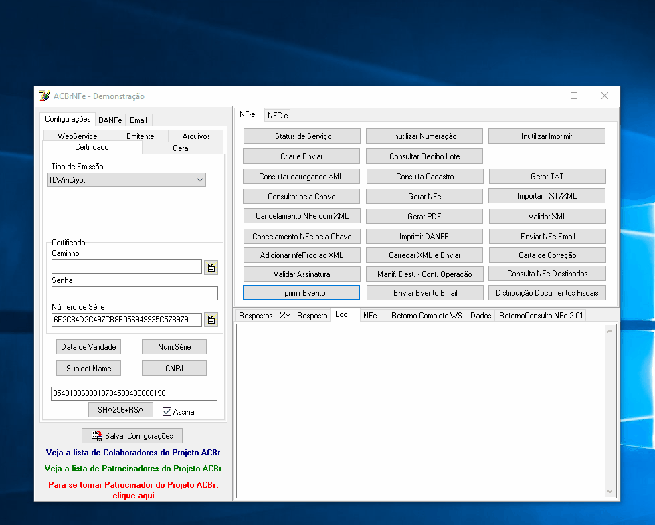Click Adicionar nfeProc ao XML
655x525 pixels.
click(x=302, y=255)
